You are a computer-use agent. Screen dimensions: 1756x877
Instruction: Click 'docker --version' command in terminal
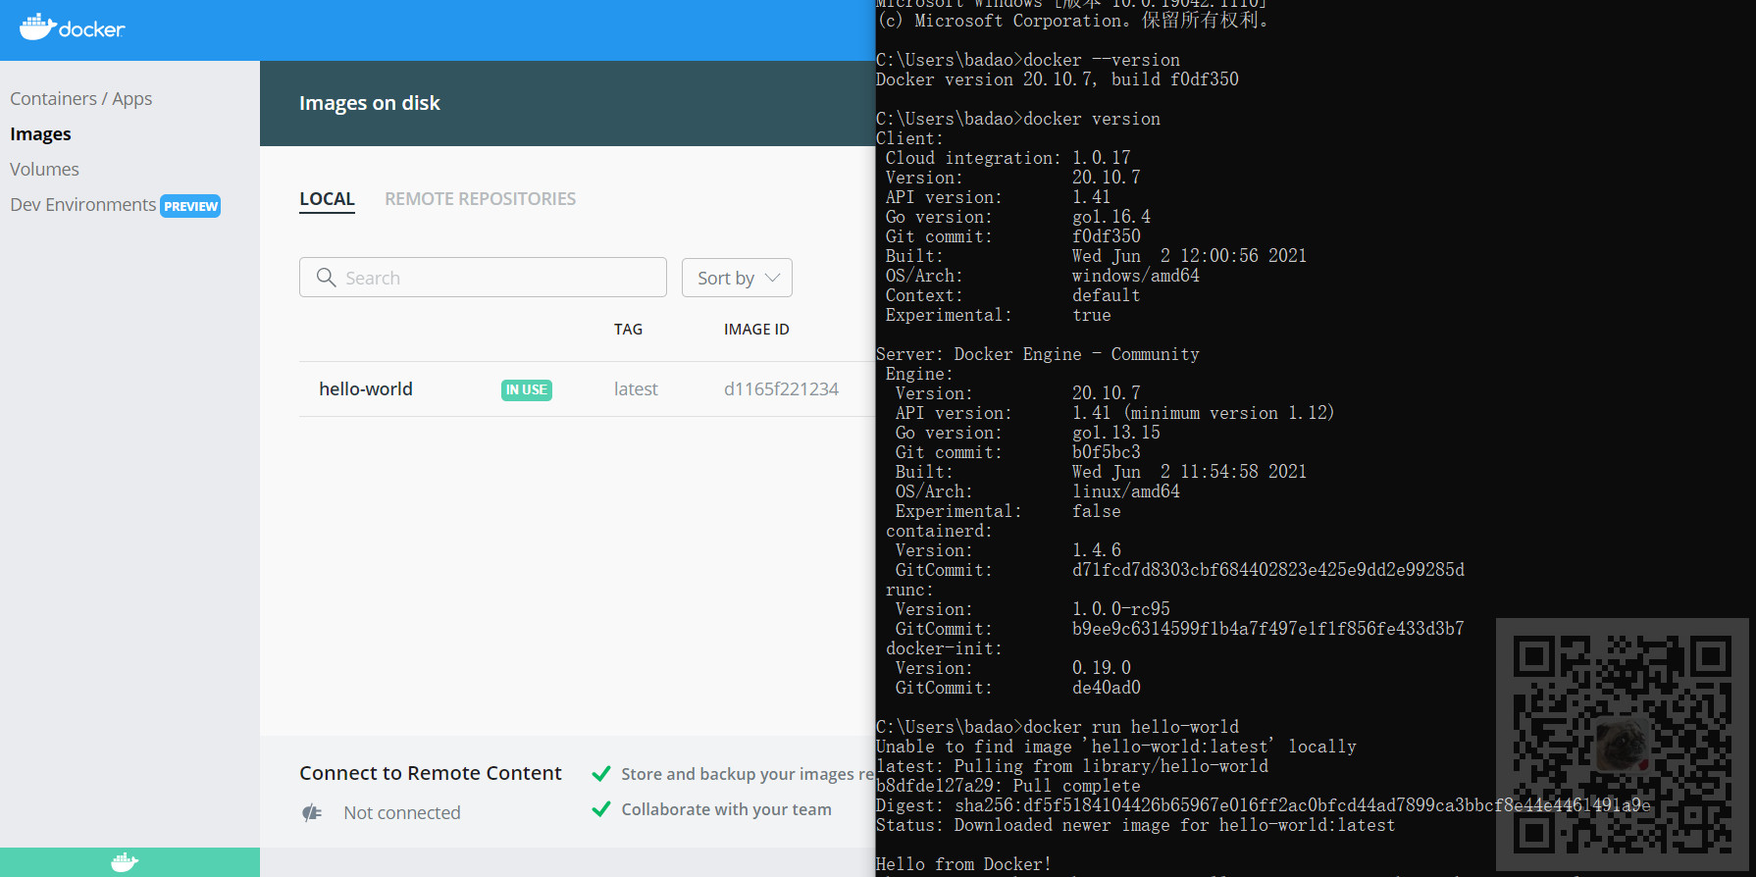1102,60
